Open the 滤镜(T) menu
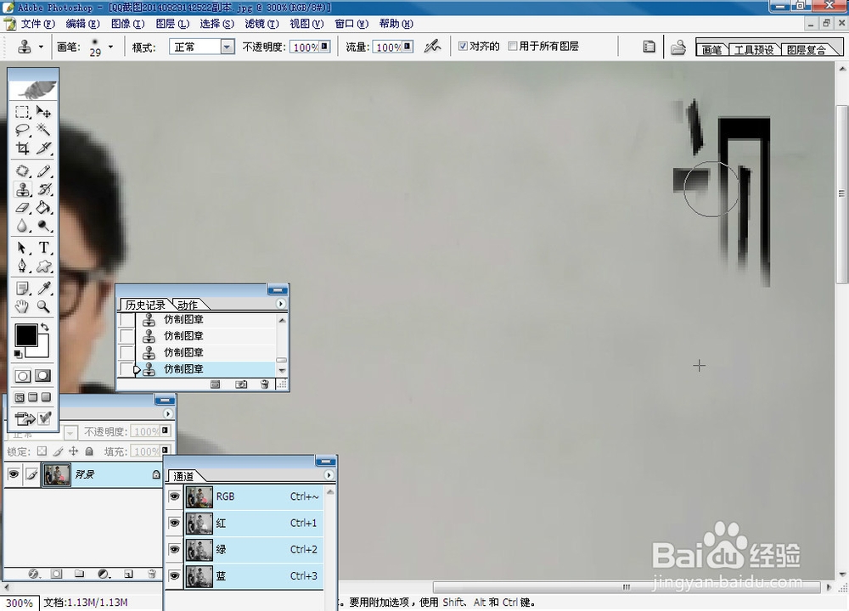This screenshot has width=849, height=611. click(x=261, y=24)
